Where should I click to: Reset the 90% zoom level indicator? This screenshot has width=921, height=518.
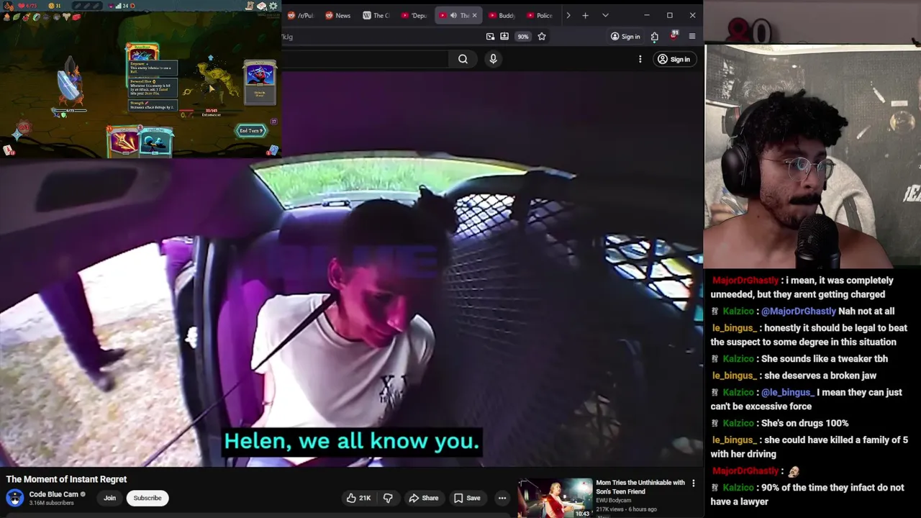pos(523,37)
